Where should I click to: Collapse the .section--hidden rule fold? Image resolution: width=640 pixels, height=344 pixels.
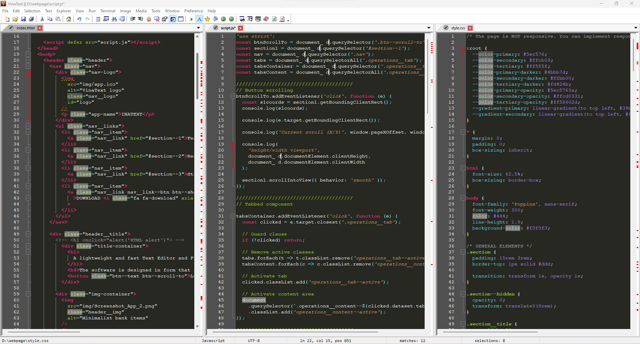tap(463, 294)
